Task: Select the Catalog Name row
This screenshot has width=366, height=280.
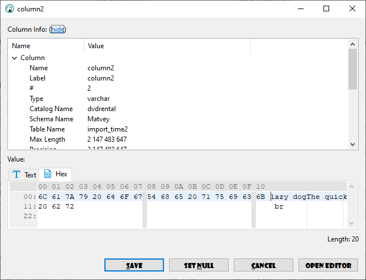Action: [178, 109]
